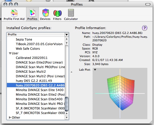Select the Web Safe Colors profile
The width and height of the screenshot is (154, 125).
pyautogui.click(x=28, y=49)
